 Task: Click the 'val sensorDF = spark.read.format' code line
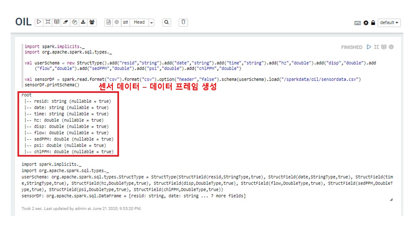(192, 79)
